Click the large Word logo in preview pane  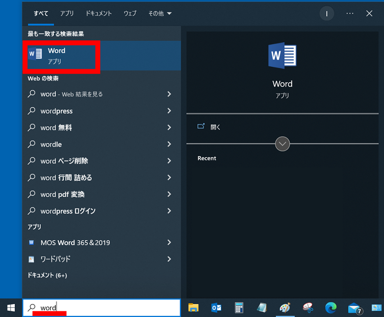click(x=282, y=56)
